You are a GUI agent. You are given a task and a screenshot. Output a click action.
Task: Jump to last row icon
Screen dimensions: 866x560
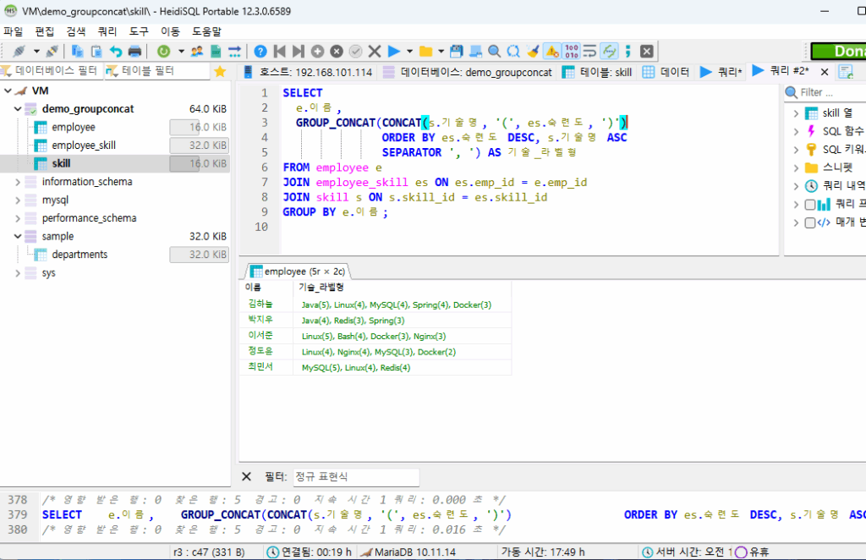pos(299,52)
